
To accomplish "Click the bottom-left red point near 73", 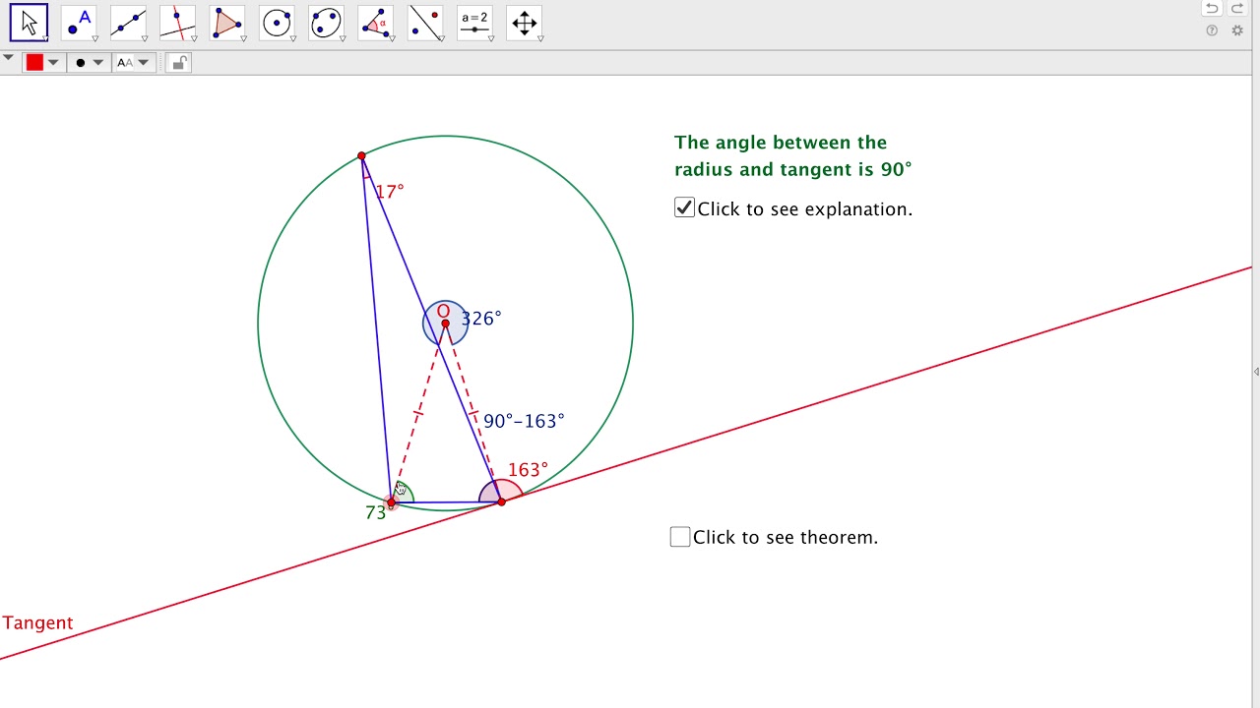I will 391,503.
